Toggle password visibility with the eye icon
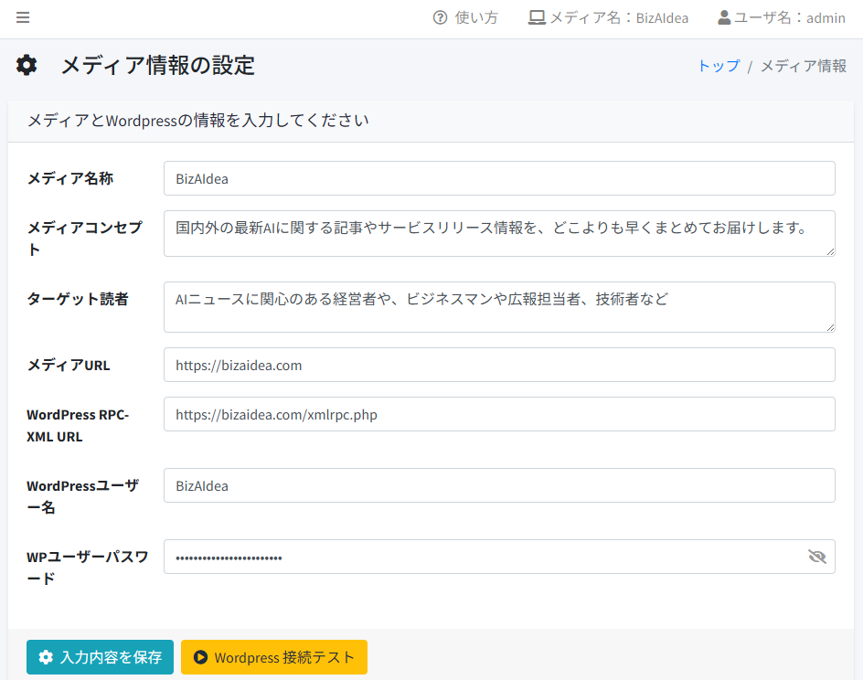 [x=815, y=557]
